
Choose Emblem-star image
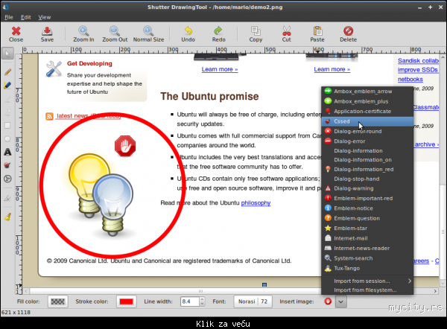pyautogui.click(x=367, y=229)
